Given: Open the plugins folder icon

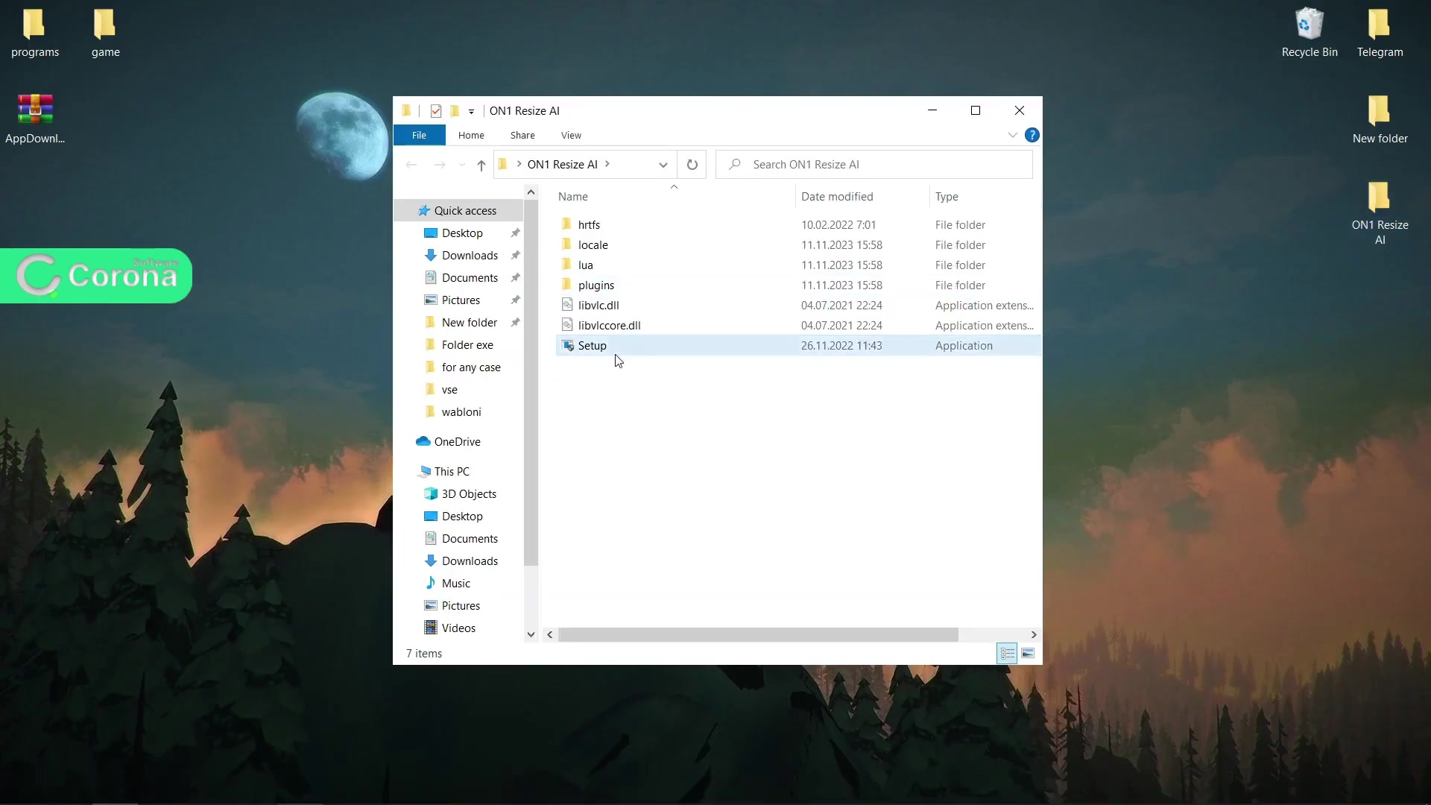Looking at the screenshot, I should pyautogui.click(x=567, y=285).
